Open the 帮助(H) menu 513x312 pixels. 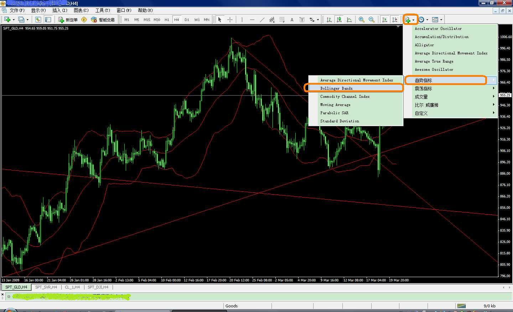[x=145, y=10]
